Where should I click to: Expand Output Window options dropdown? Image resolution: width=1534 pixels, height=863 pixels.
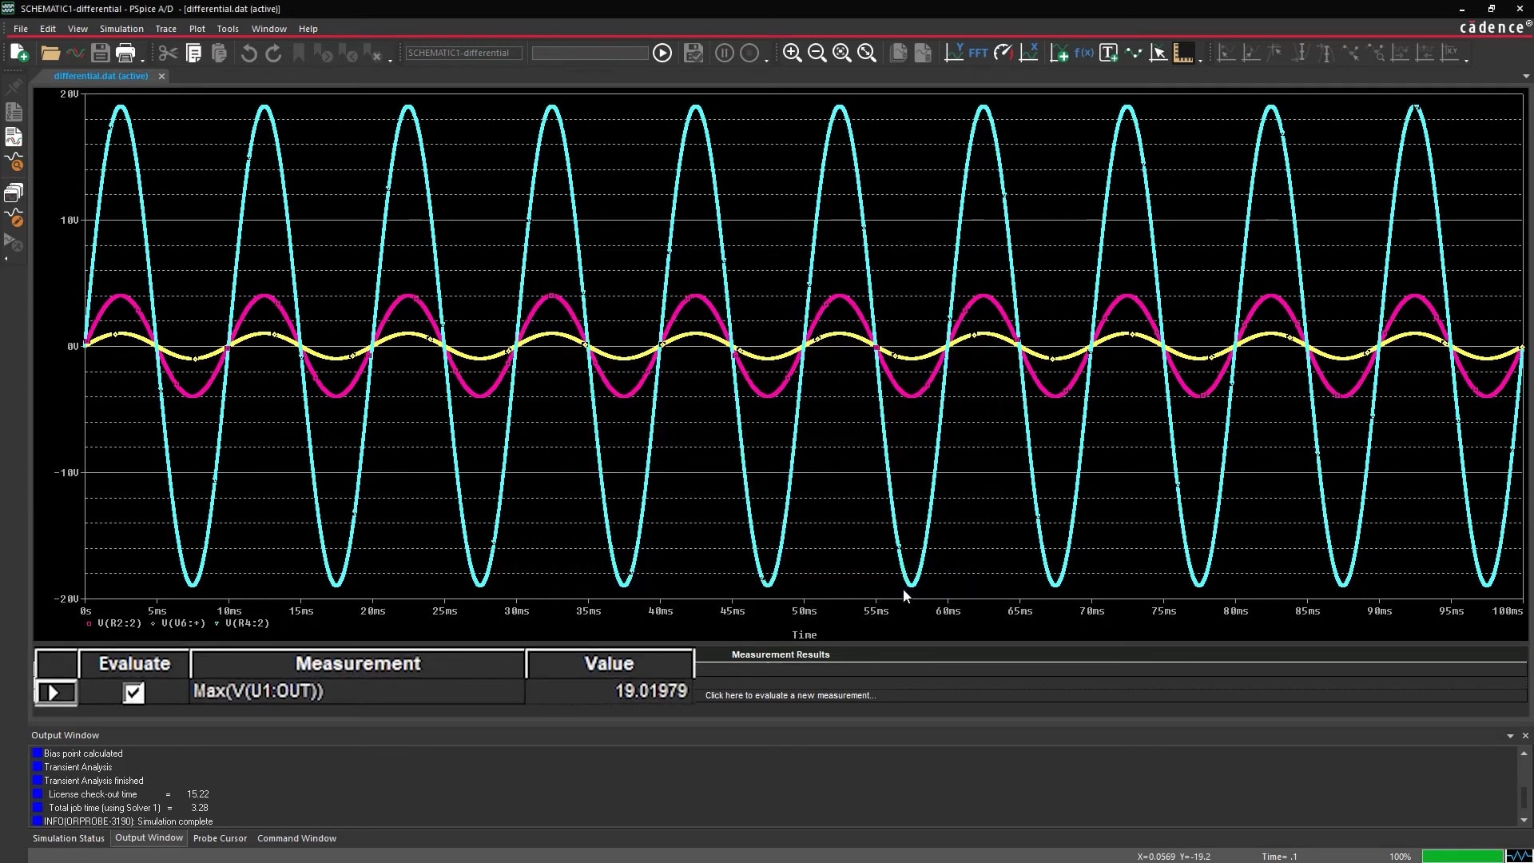1510,736
